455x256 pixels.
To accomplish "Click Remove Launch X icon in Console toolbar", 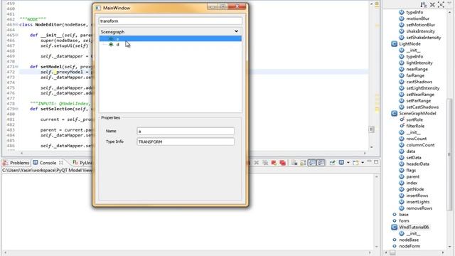I will click(256, 163).
